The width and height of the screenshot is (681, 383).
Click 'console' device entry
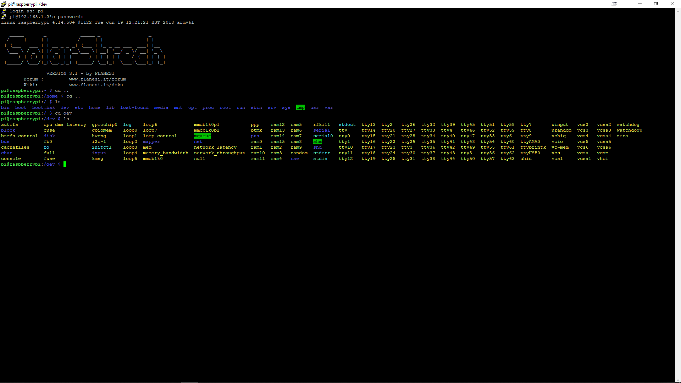(x=11, y=159)
